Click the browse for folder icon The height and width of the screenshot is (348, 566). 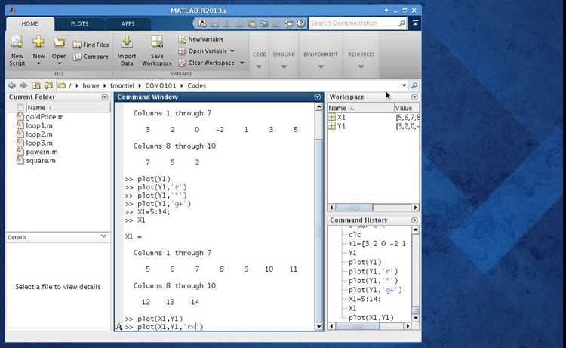[x=48, y=85]
